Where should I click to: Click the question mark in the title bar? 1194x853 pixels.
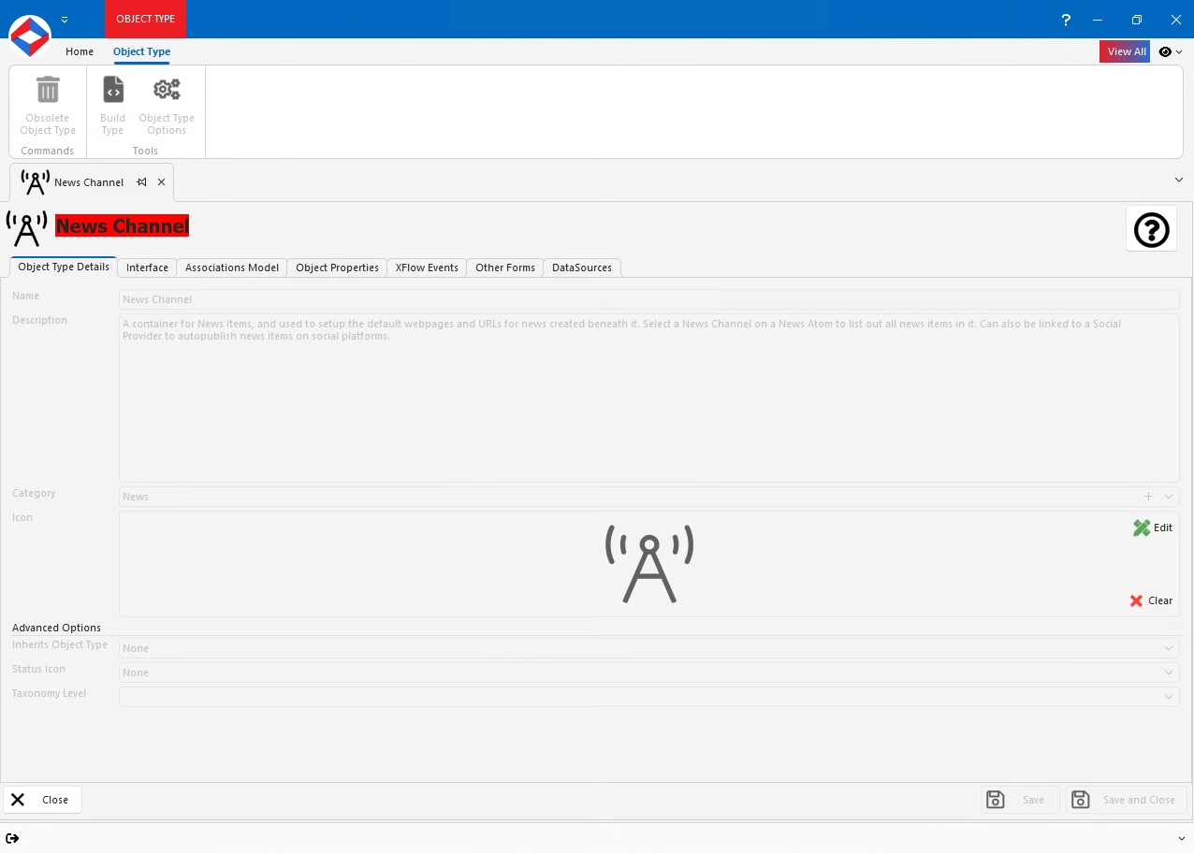pyautogui.click(x=1066, y=19)
